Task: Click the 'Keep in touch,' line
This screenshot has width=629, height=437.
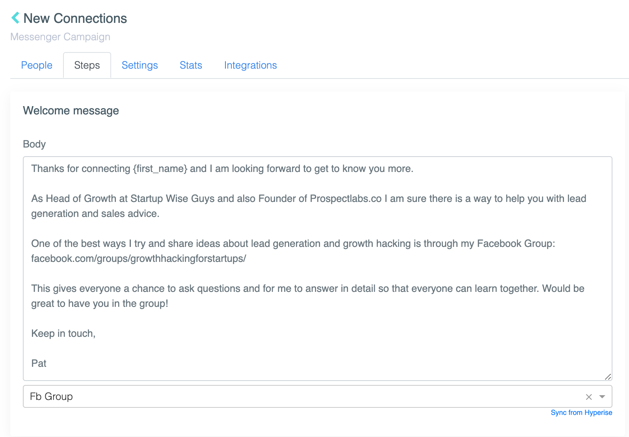Action: click(63, 334)
